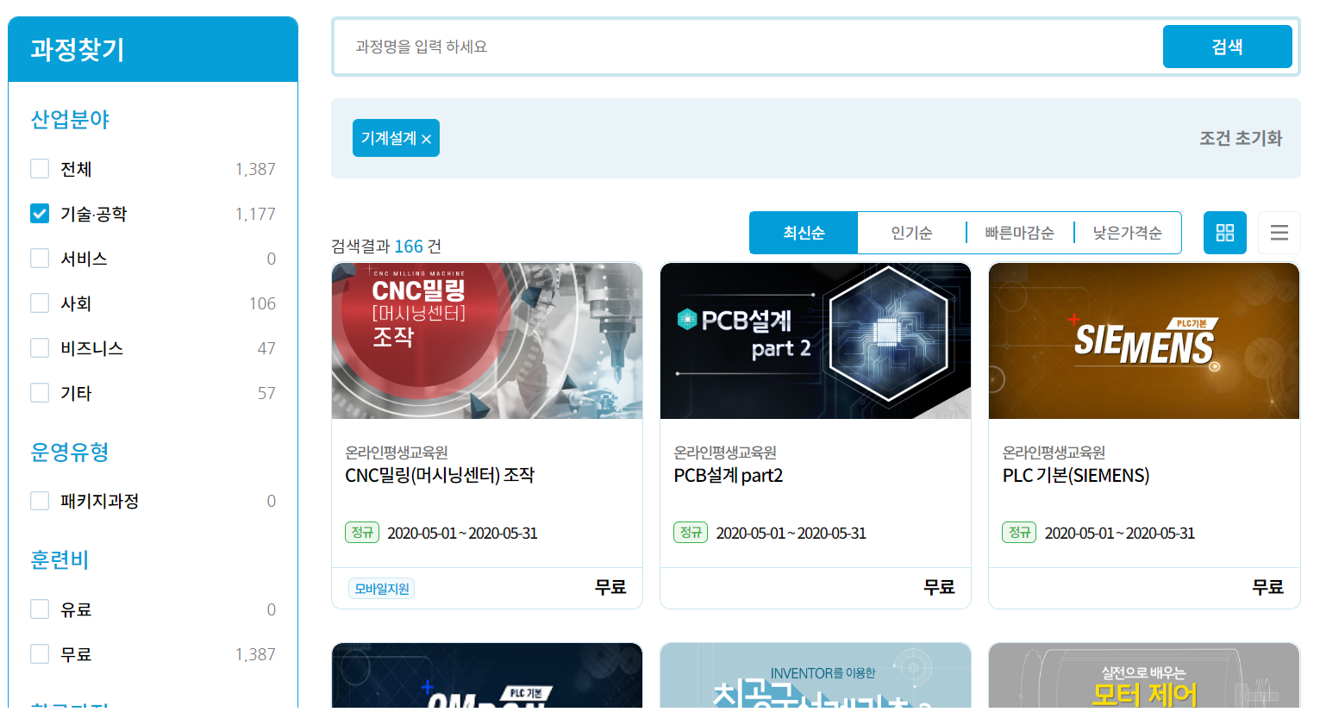The height and width of the screenshot is (712, 1320).
Task: Click 무료 price on PLC 기본 card
Action: coord(1267,587)
